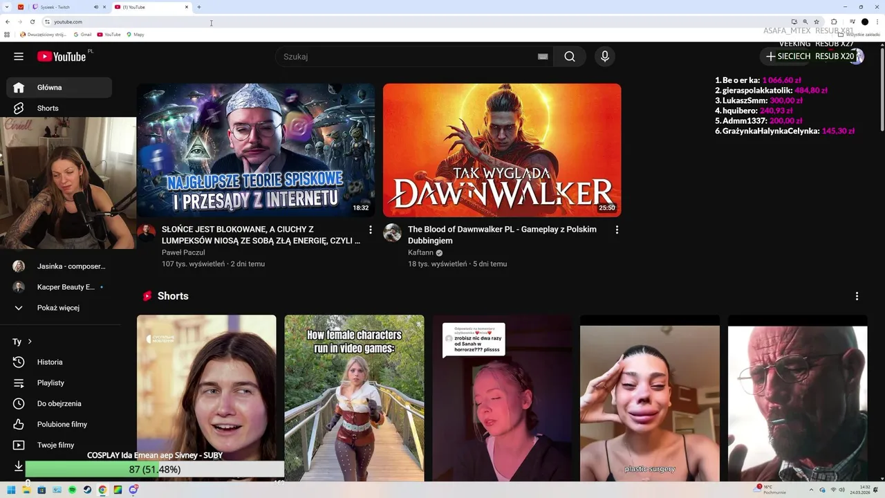The height and width of the screenshot is (498, 885).
Task: Go back in browser
Action: point(8,21)
